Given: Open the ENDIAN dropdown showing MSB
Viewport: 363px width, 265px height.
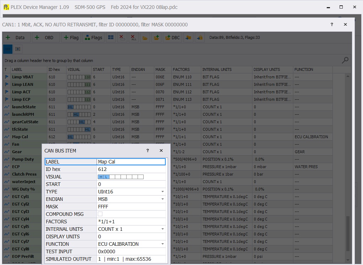Looking at the screenshot, I should tap(162, 199).
